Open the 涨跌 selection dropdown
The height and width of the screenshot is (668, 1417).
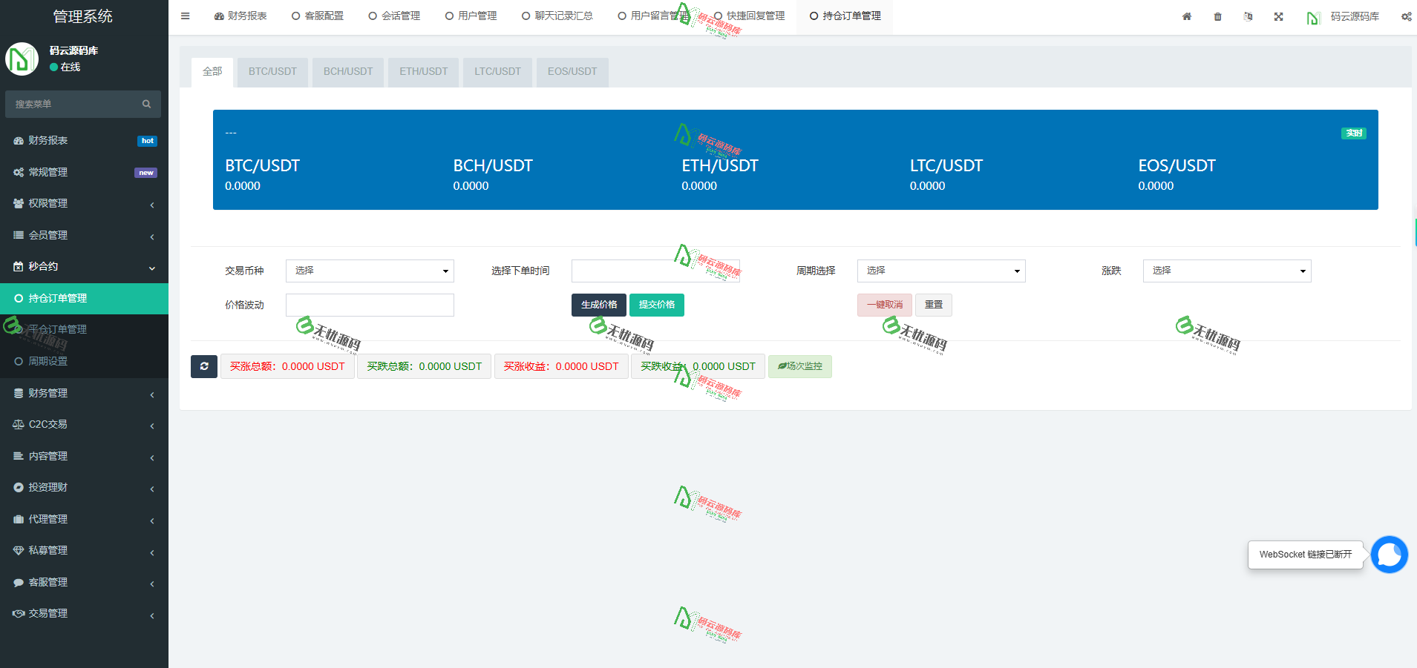[1226, 271]
